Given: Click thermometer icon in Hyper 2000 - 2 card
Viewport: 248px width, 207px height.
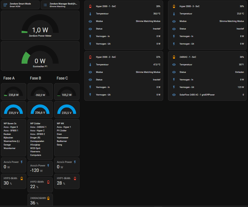Looking at the screenshot, I should pos(90,65).
